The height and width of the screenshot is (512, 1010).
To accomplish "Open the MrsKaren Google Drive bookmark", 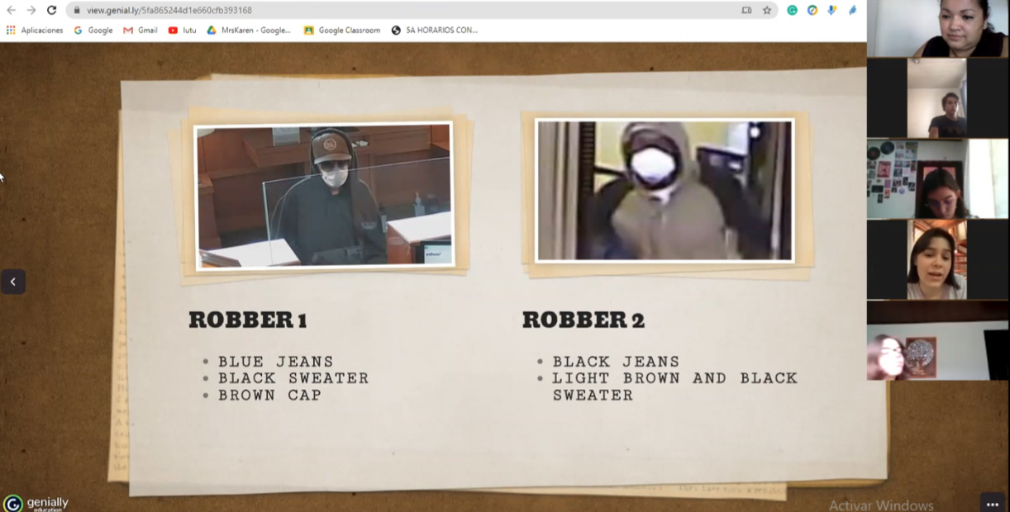I will [249, 31].
